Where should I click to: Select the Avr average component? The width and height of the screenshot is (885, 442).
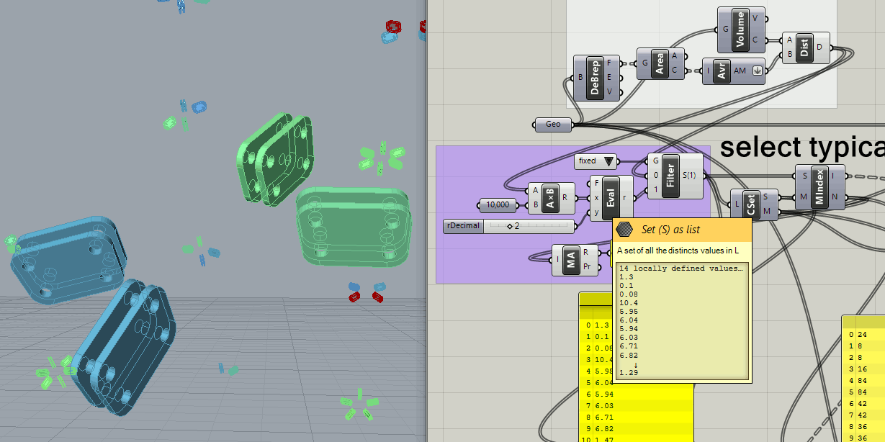(721, 71)
